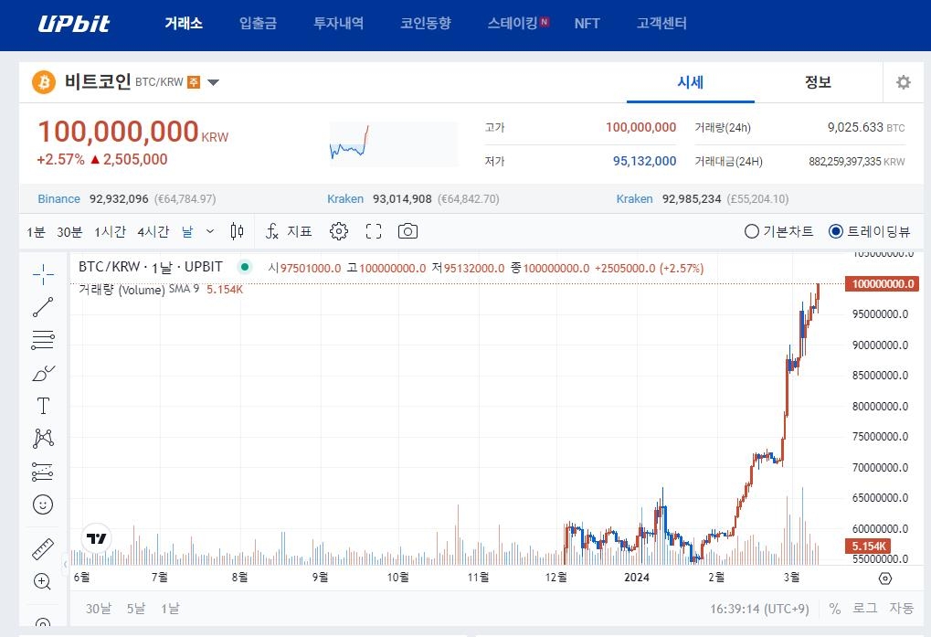Select the crosshair cursor tool
931x637 pixels.
(x=43, y=274)
